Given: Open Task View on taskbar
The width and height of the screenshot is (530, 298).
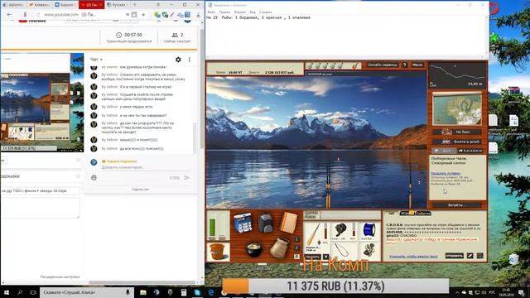Looking at the screenshot, I should coord(33,292).
